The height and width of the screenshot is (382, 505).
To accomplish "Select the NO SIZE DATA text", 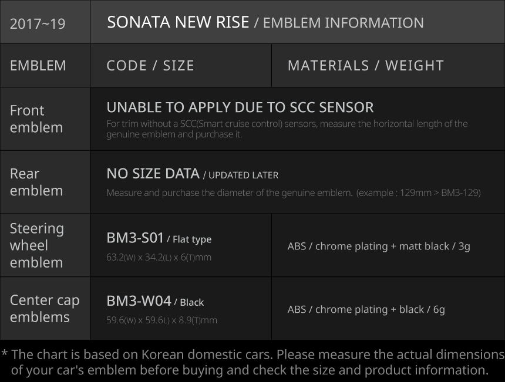I will pyautogui.click(x=153, y=174).
